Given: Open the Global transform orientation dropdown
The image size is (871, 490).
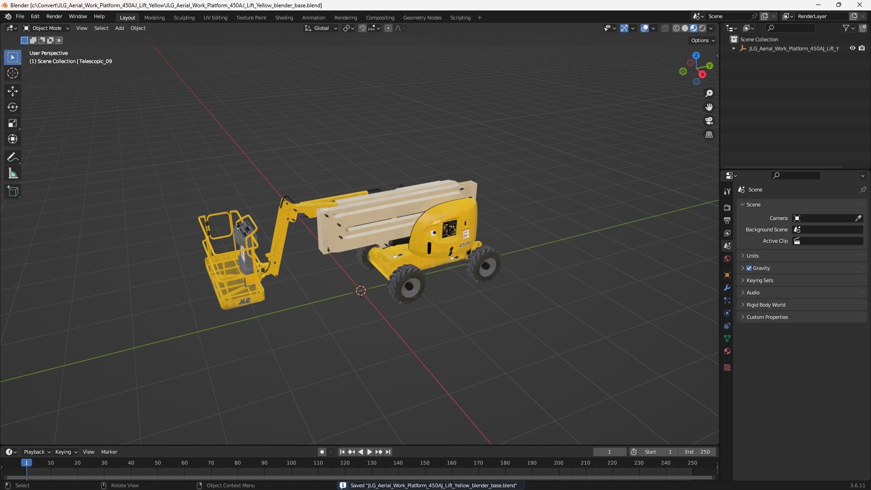Looking at the screenshot, I should coord(321,28).
